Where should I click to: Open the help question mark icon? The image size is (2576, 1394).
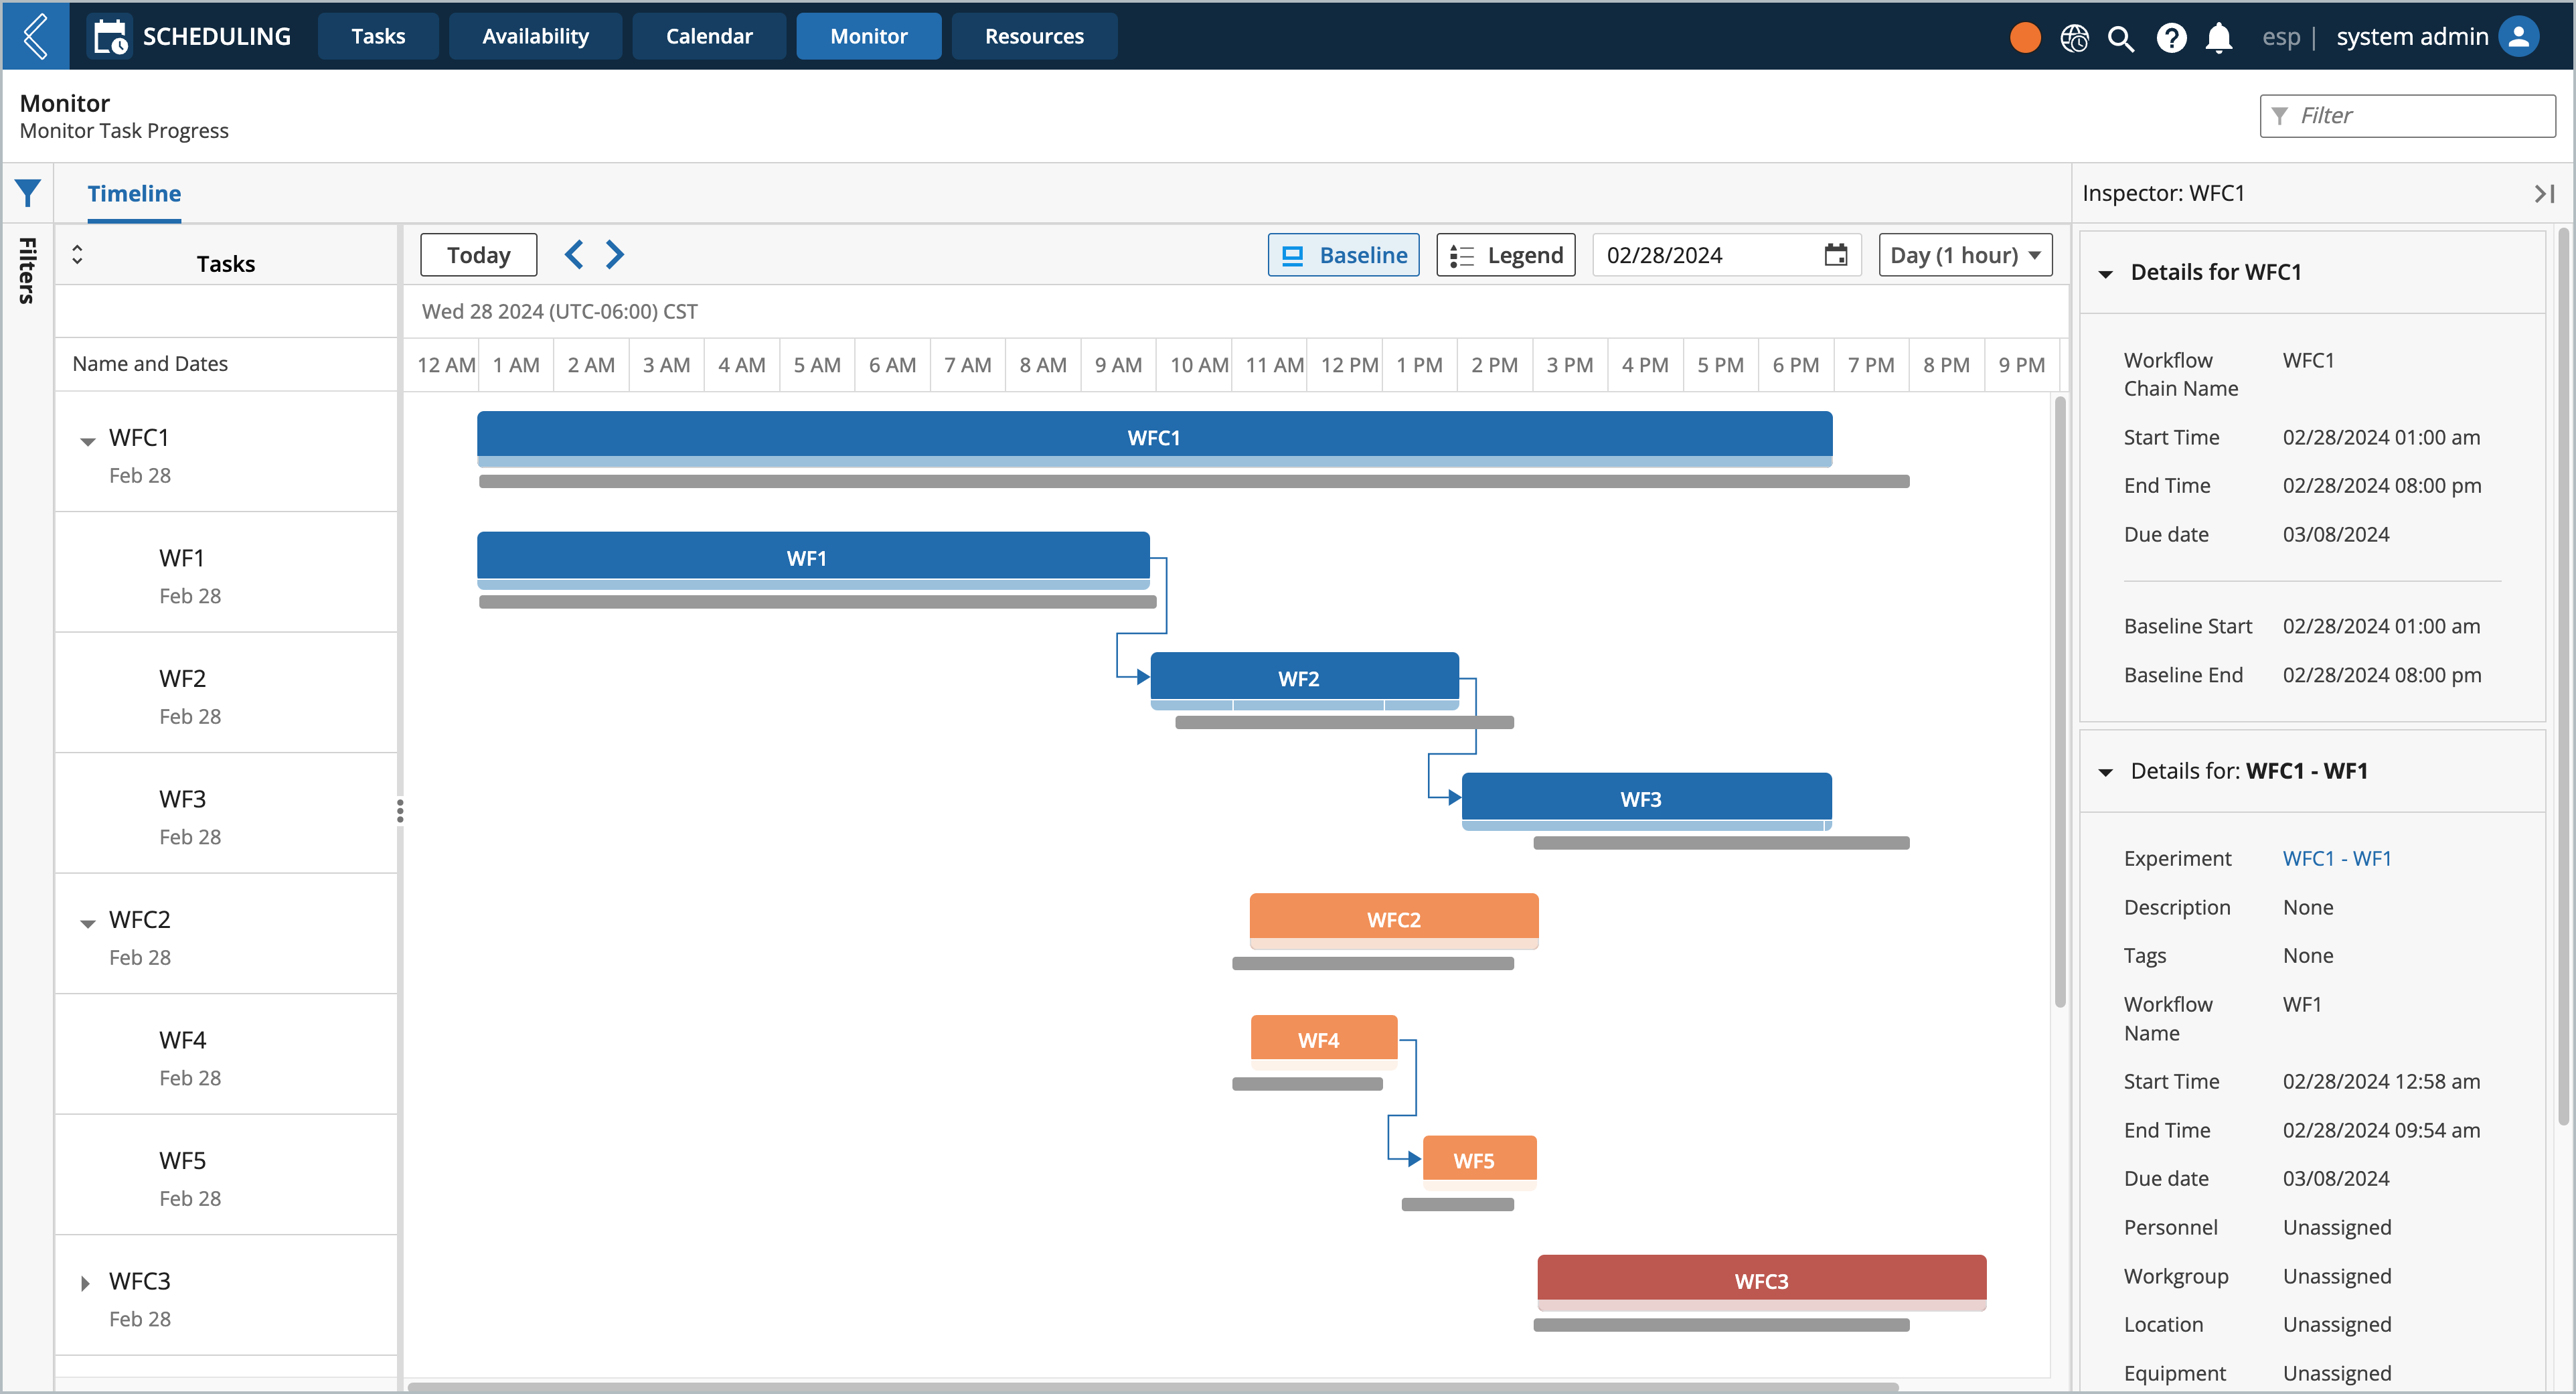[2171, 38]
